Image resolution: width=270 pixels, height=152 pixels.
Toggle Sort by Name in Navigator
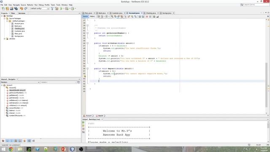click(29, 141)
